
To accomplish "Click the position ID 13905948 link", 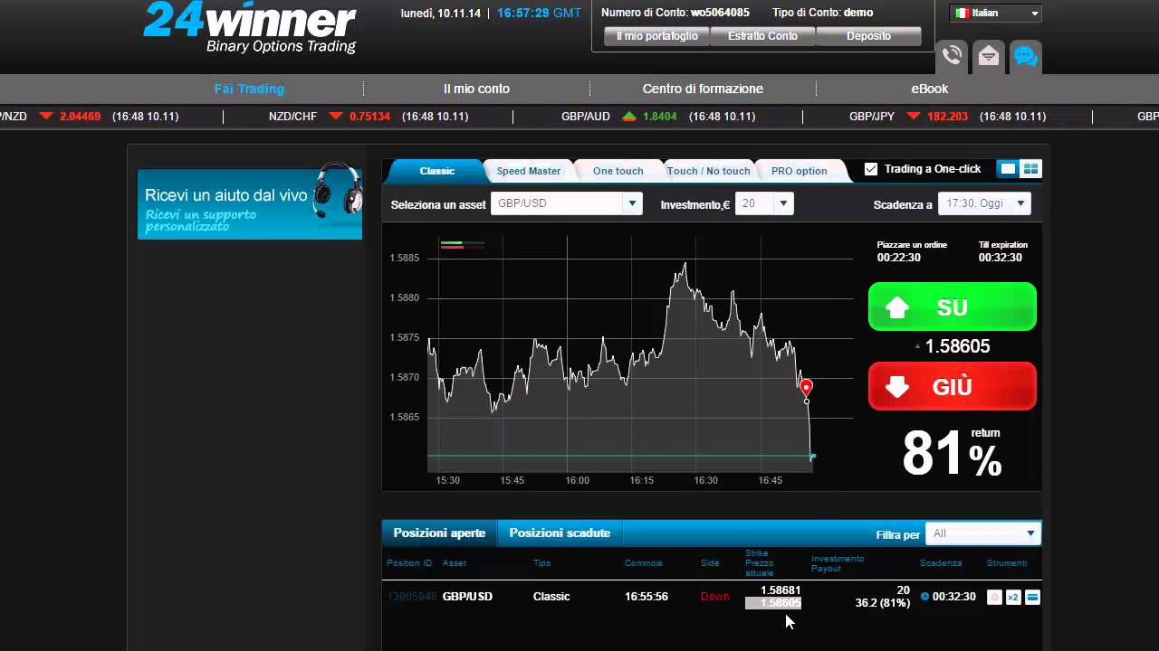I will coord(412,597).
